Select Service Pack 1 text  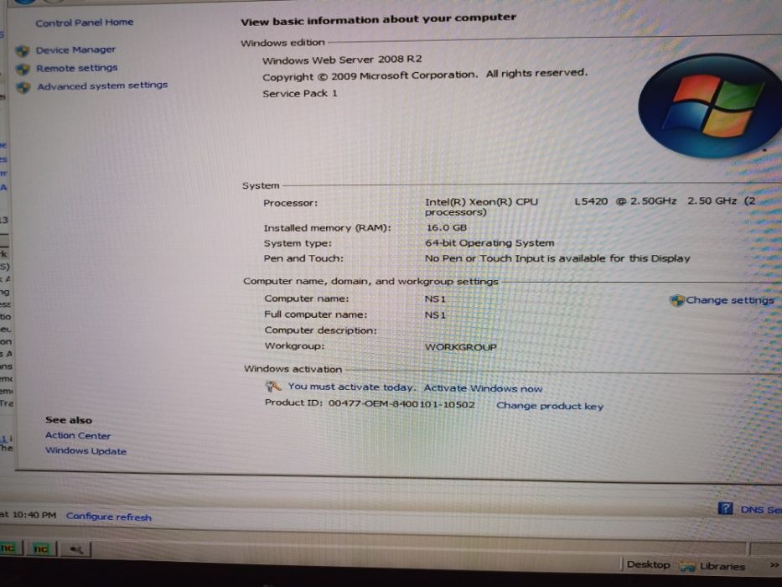300,93
